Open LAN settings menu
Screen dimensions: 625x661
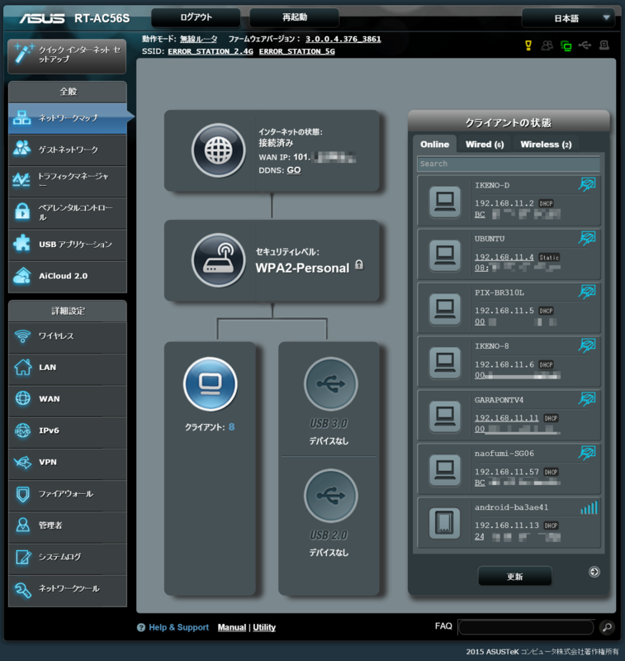[x=68, y=368]
